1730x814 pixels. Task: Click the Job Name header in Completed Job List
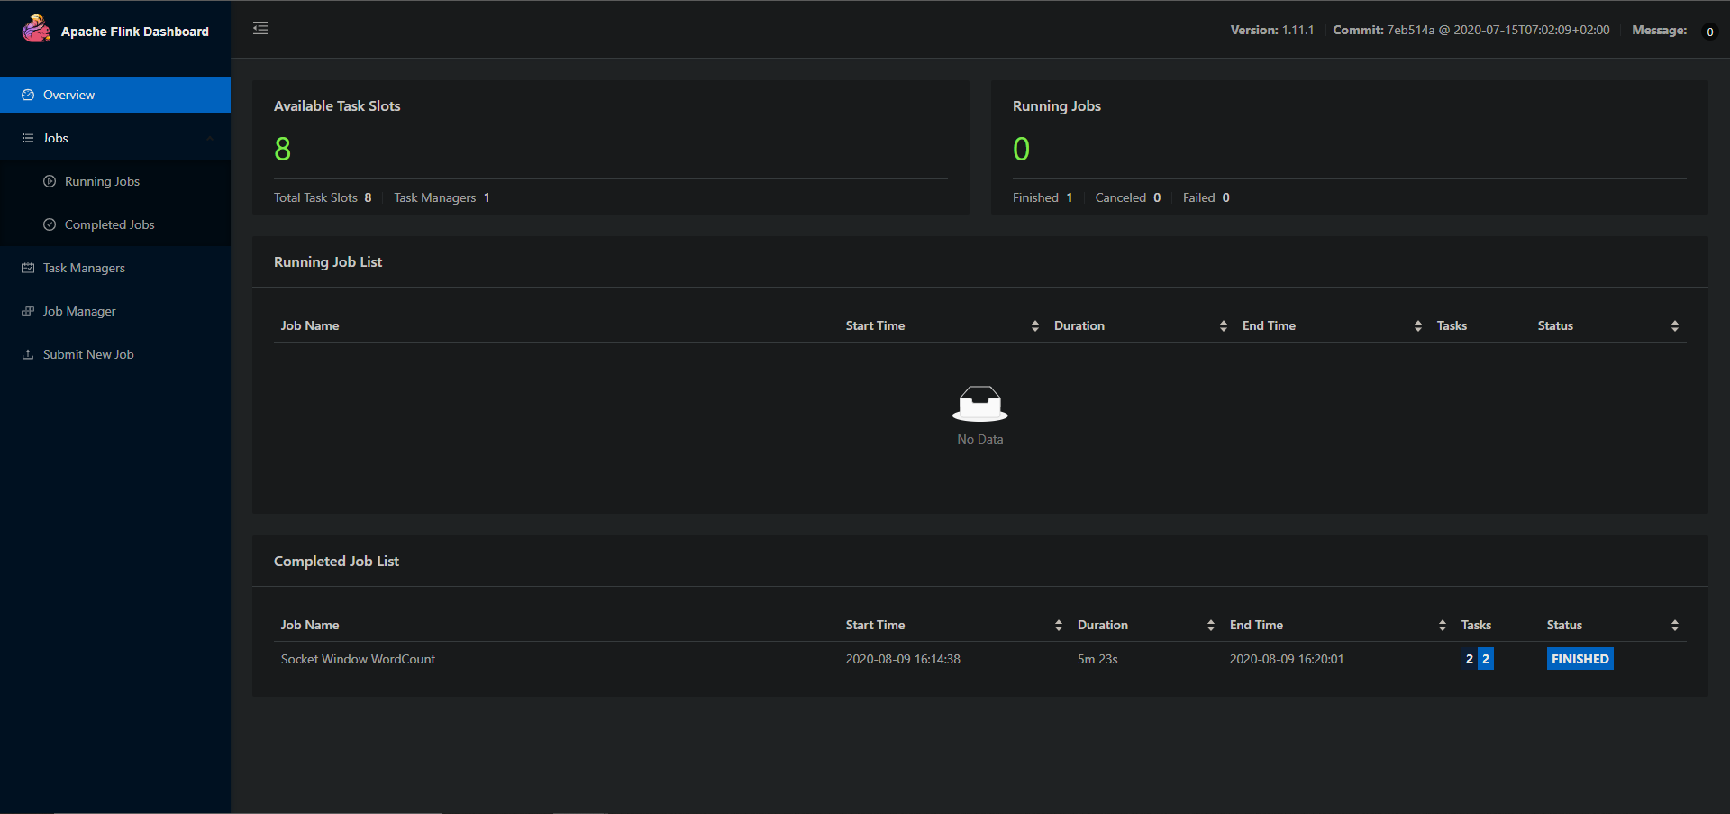coord(310,625)
